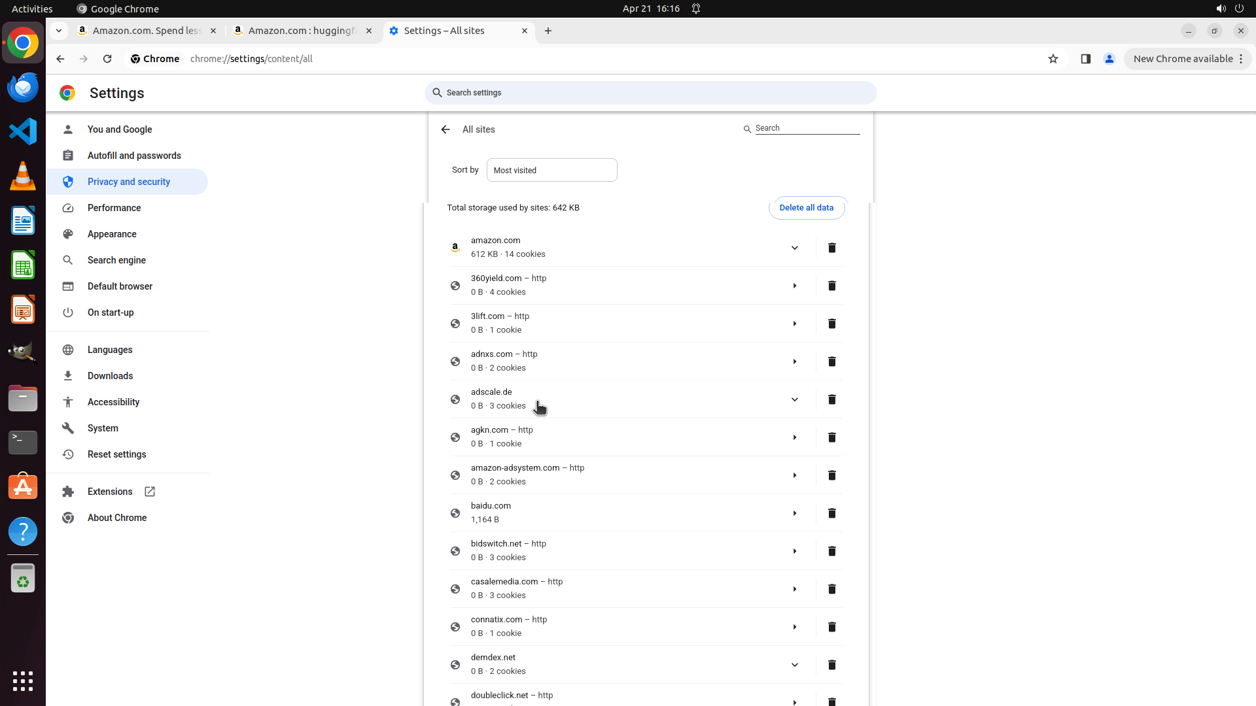Viewport: 1256px width, 706px height.
Task: Expand the amazon.com site entry
Action: [794, 248]
